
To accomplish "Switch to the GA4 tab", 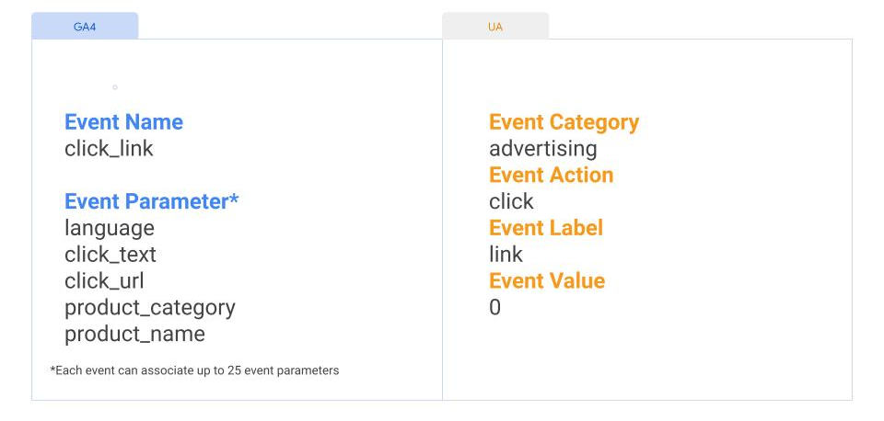I will (85, 27).
